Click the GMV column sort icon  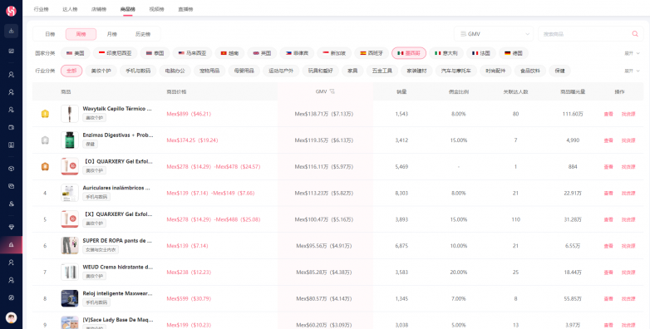(x=332, y=91)
